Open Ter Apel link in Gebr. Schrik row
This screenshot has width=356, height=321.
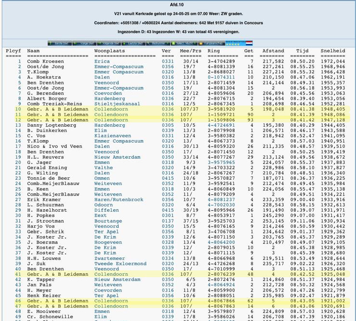(106, 232)
